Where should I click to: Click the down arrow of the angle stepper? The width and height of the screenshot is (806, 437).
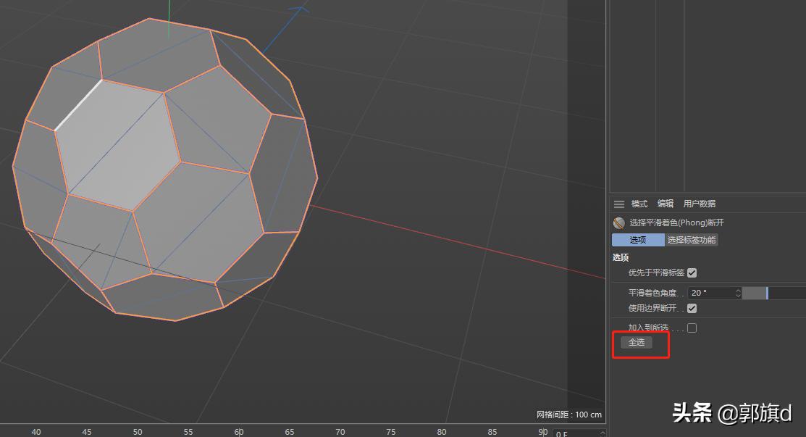(x=738, y=295)
